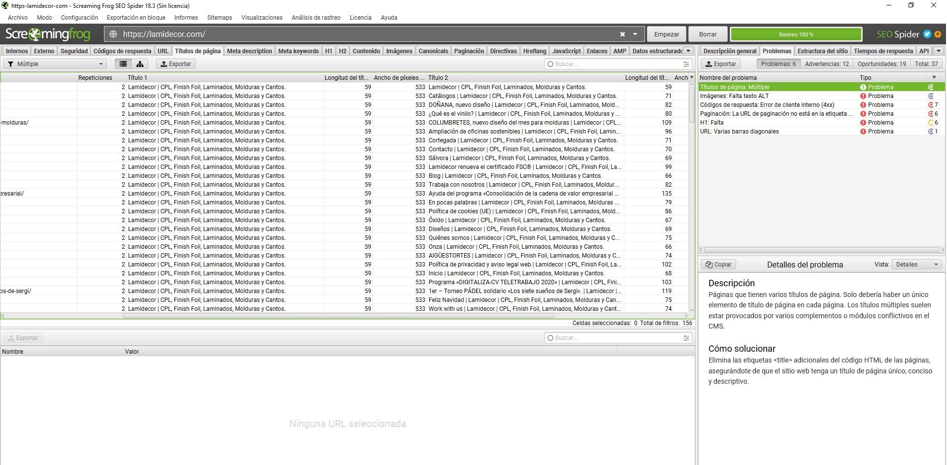Image resolution: width=947 pixels, height=465 pixels.
Task: Switch to list view in the toolbar
Action: coord(123,64)
